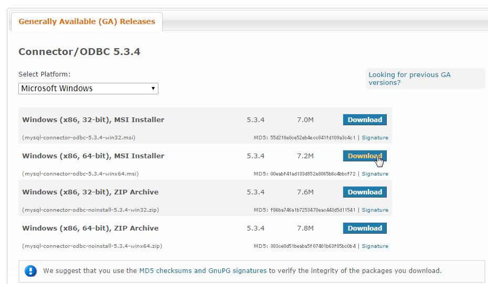This screenshot has width=488, height=284.
Task: Click the MD5 hash starting 383ce0d5
Action: 313,246
